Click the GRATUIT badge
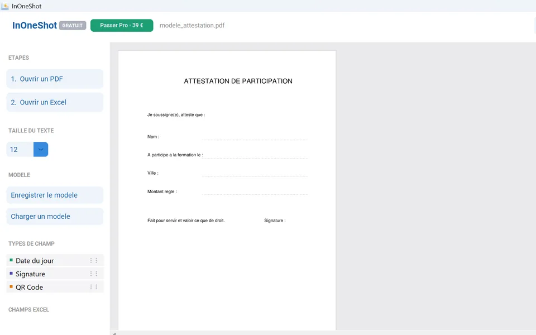 click(73, 26)
